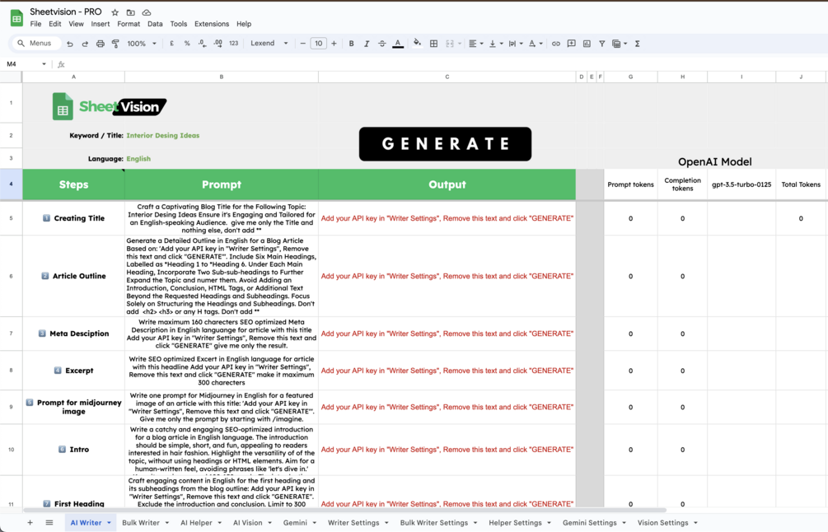Click the merge cells icon
This screenshot has height=532, width=828.
click(x=450, y=44)
